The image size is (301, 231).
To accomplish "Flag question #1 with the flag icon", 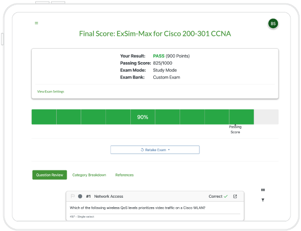I will coord(73,196).
